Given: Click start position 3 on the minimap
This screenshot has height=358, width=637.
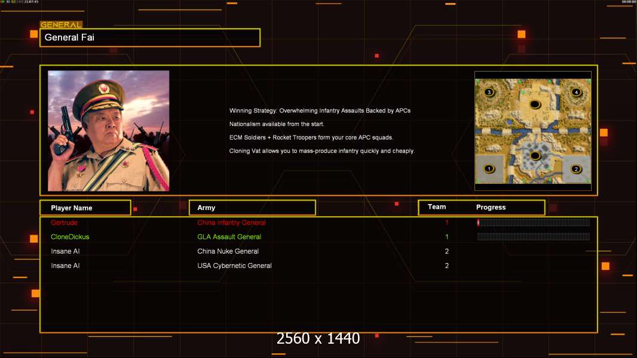Looking at the screenshot, I should point(489,92).
